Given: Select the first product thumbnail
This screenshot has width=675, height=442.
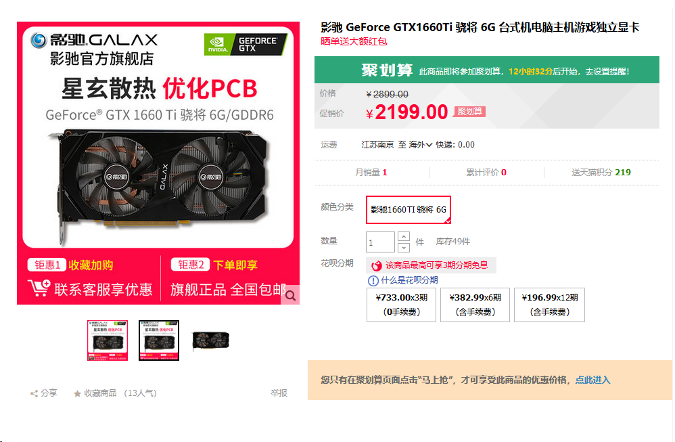Looking at the screenshot, I should click(107, 340).
